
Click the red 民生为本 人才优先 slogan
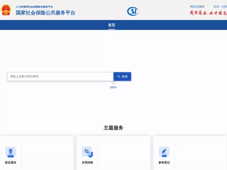209,13
